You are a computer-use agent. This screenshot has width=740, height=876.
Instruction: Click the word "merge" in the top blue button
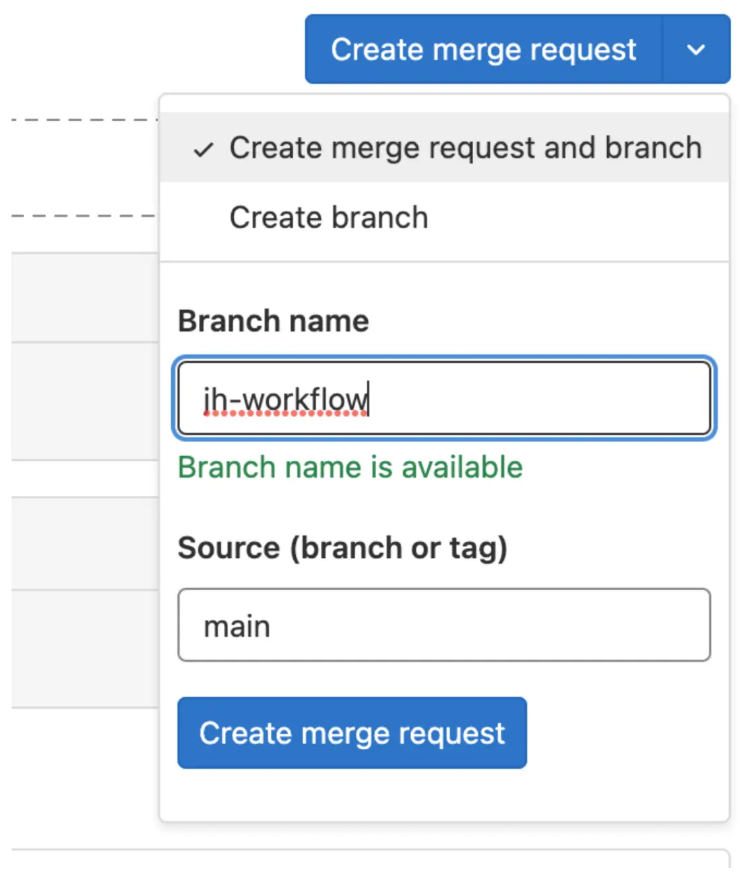(476, 50)
